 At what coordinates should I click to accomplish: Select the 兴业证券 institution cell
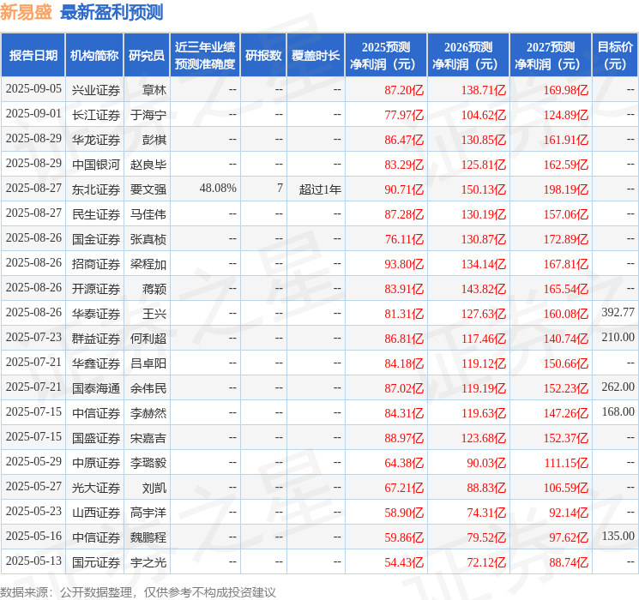[96, 90]
